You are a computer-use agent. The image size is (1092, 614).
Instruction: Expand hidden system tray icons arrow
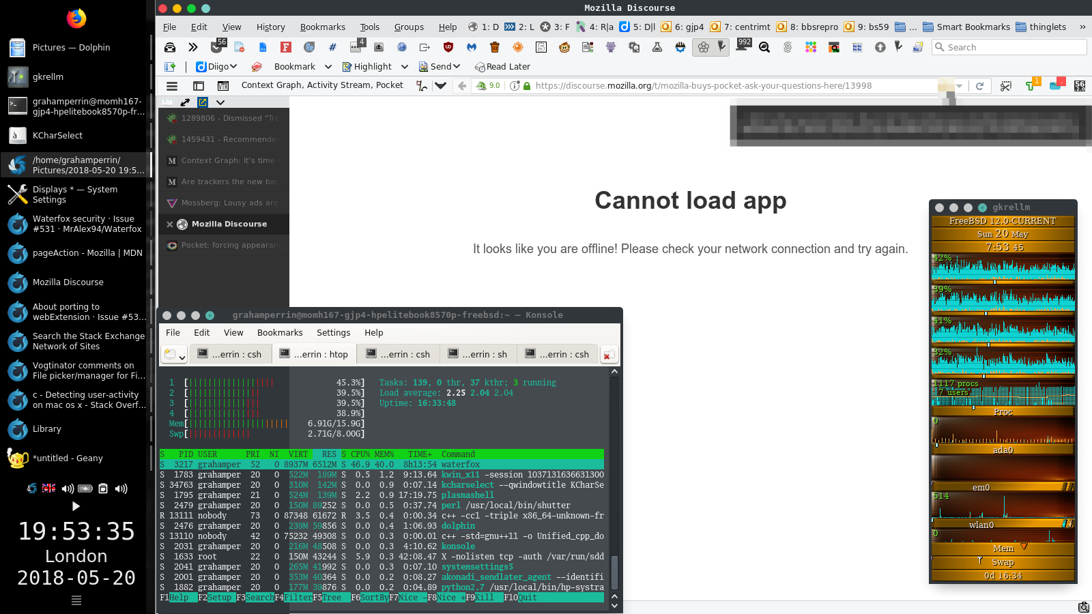76,506
